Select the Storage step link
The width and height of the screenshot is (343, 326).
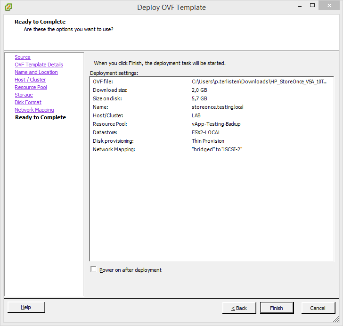coord(24,95)
